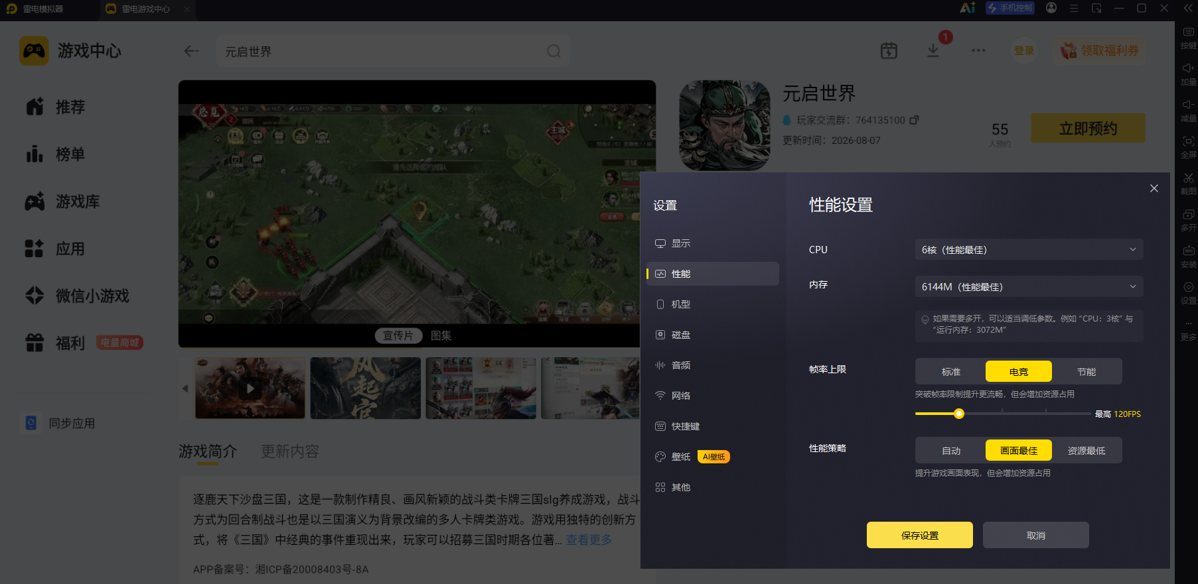Open the three-dot more options in the game center
Viewport: 1198px width, 584px height.
[978, 50]
